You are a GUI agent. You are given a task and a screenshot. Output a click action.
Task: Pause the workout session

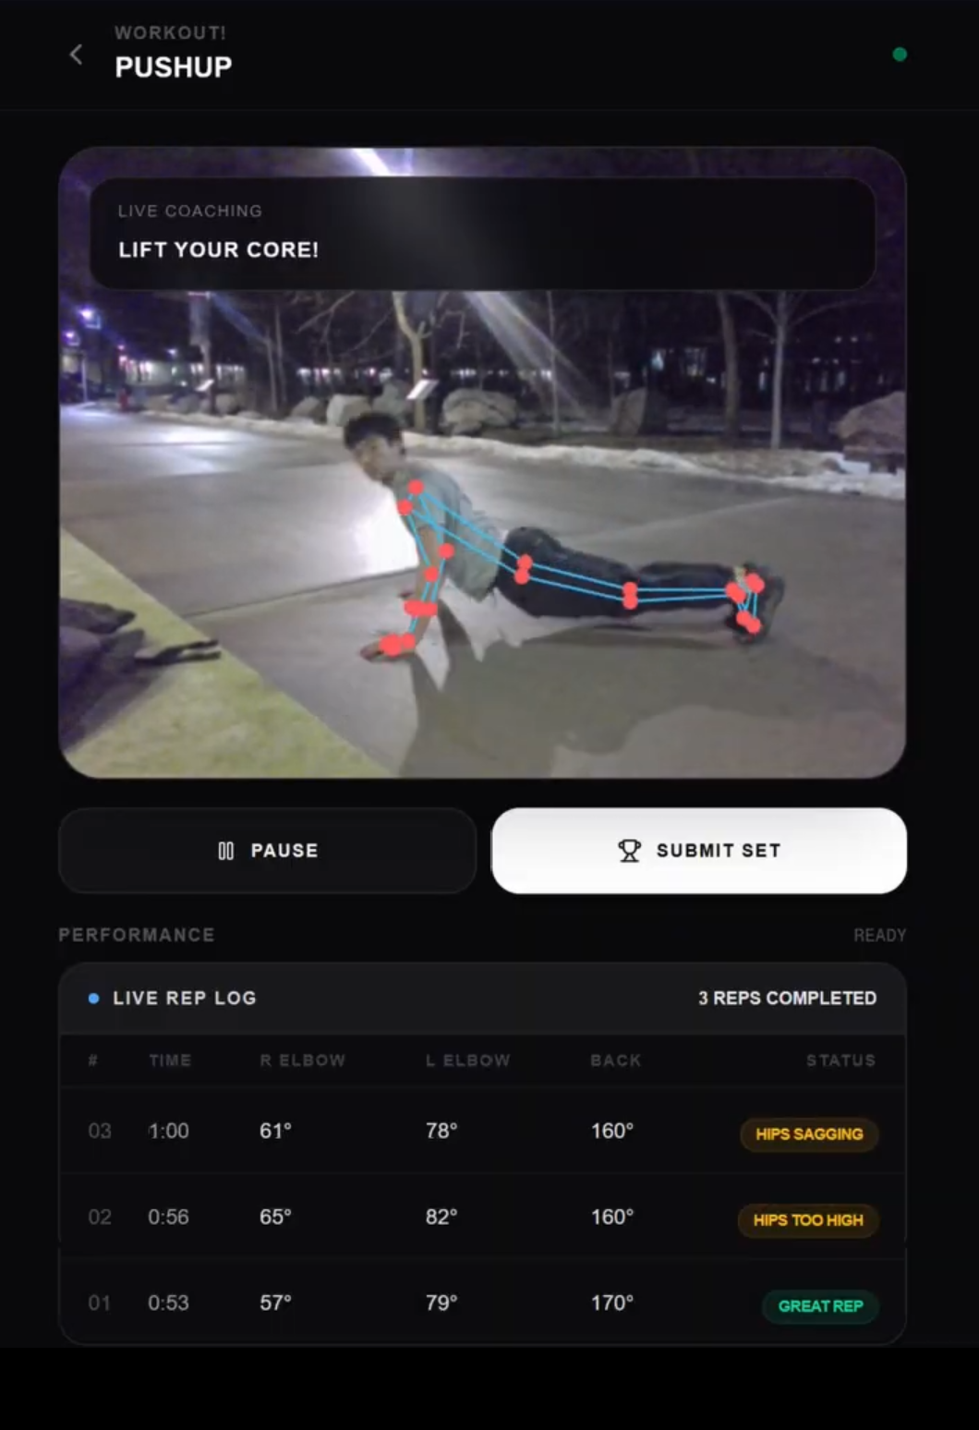pyautogui.click(x=268, y=851)
